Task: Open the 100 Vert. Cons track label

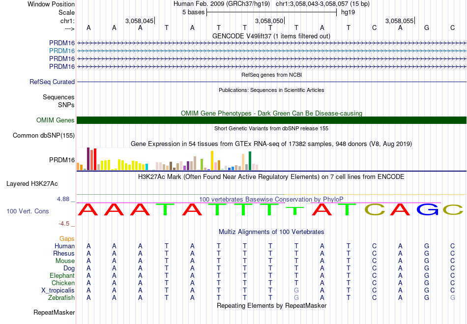Action: pyautogui.click(x=28, y=211)
